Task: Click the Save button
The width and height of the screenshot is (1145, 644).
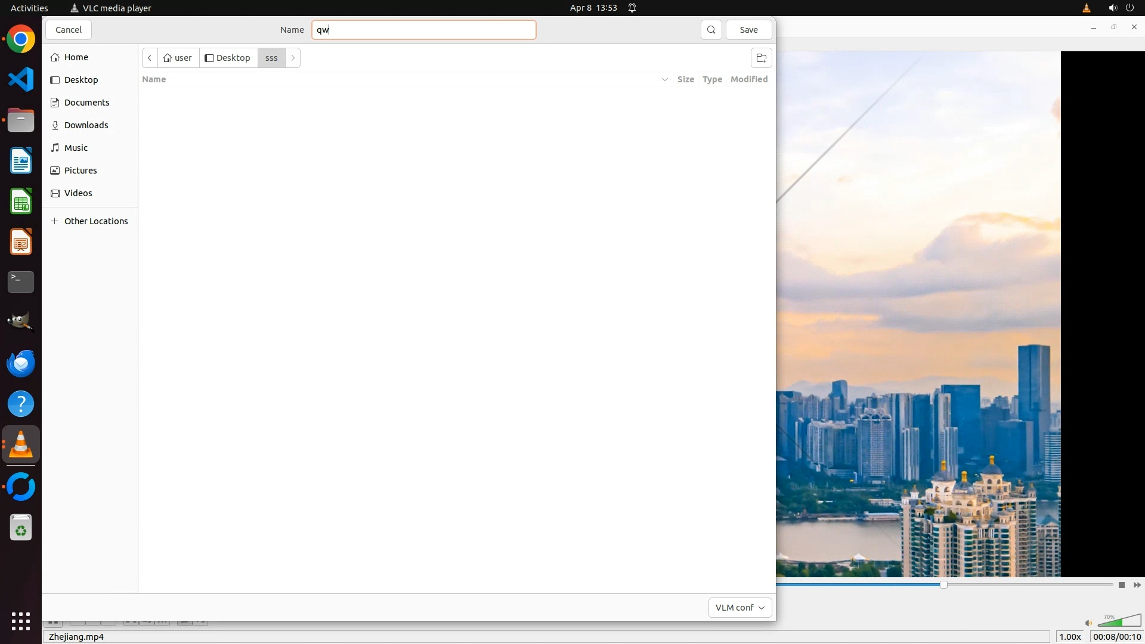Action: [748, 30]
